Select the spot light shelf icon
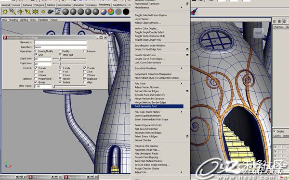This screenshot has width=289, height=180. (x=27, y=12)
